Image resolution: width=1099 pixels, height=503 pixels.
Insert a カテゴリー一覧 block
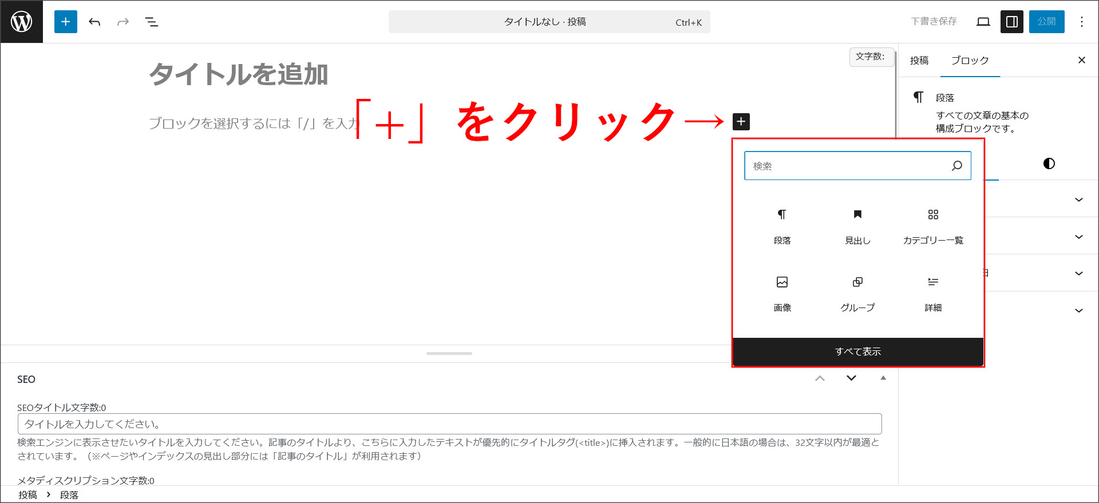[933, 226]
